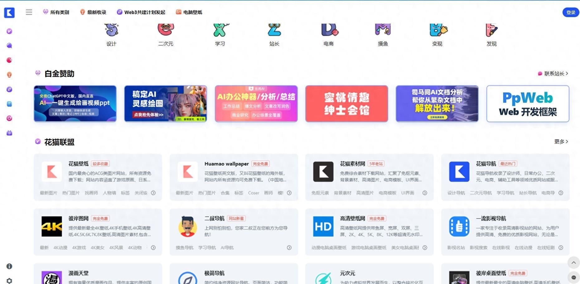Image resolution: width=580 pixels, height=284 pixels.
Task: Open the 蜜桃情趣绅士会馆 banner
Action: [x=347, y=104]
